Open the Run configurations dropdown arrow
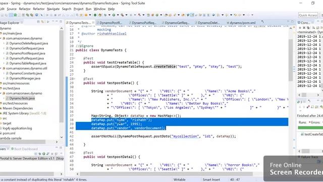The height and width of the screenshot is (182, 323). [x=118, y=15]
